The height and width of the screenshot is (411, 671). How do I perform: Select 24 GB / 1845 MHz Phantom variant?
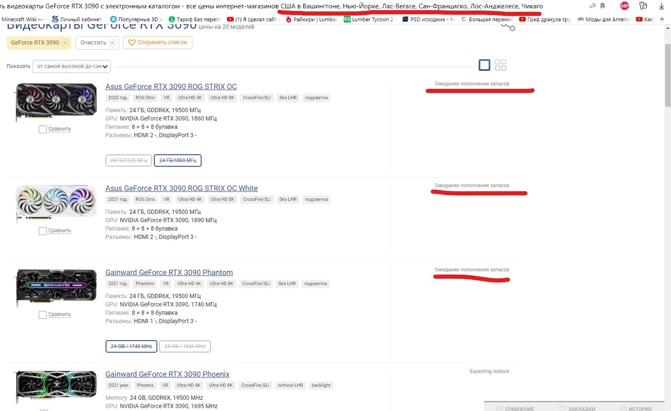click(x=185, y=346)
